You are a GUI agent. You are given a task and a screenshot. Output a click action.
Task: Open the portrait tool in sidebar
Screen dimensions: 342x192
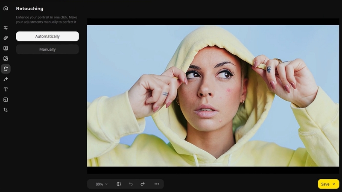[6, 48]
